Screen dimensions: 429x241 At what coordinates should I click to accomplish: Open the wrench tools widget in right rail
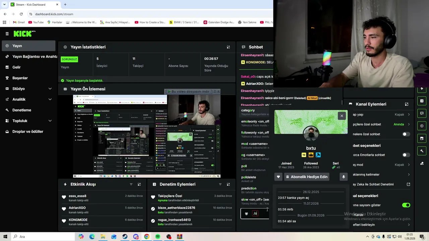tap(422, 151)
